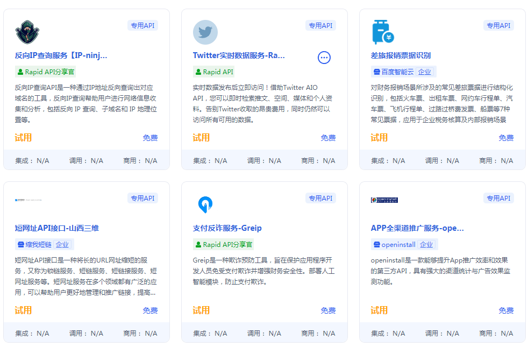This screenshot has height=347, width=528.
Task: Click the ninja icon on the reverse IP card
Action: (x=27, y=32)
